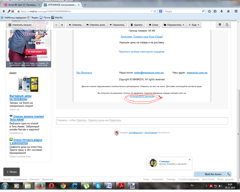Expand the Ещё dropdown menu
Image resolution: width=240 pixels, height=192 pixels.
pyautogui.click(x=194, y=25)
